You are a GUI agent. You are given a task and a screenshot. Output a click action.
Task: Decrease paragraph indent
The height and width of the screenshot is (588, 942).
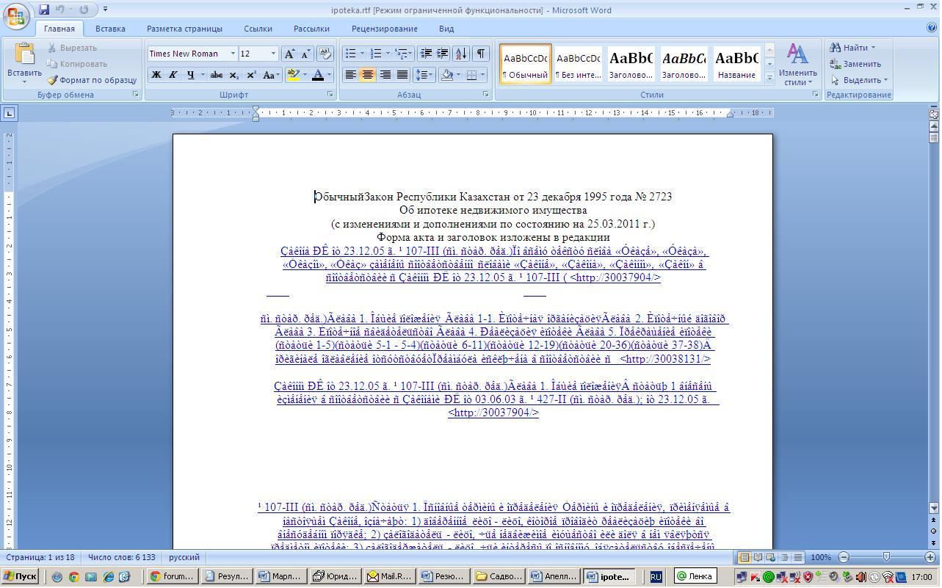click(x=426, y=54)
